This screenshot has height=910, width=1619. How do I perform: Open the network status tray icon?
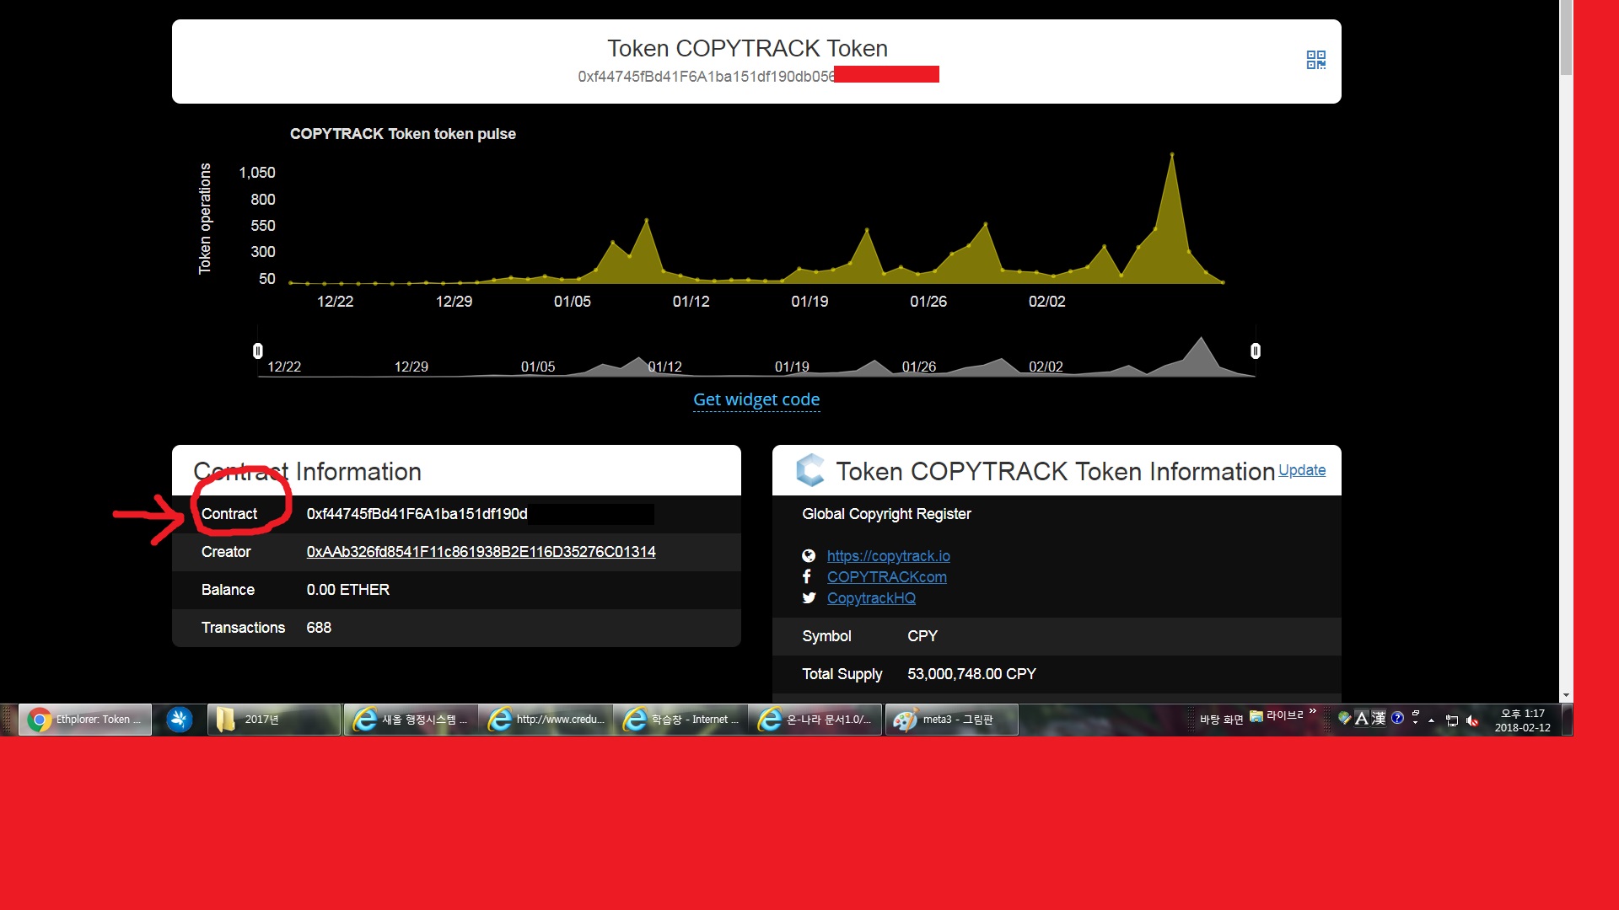(1452, 720)
